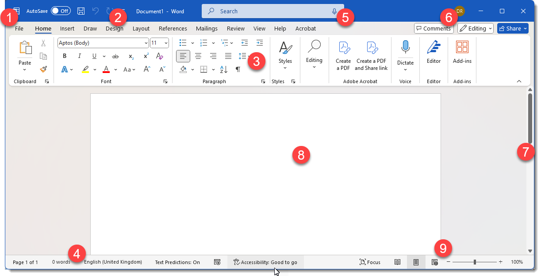This screenshot has width=541, height=276.
Task: Click the Comments button
Action: coord(434,28)
